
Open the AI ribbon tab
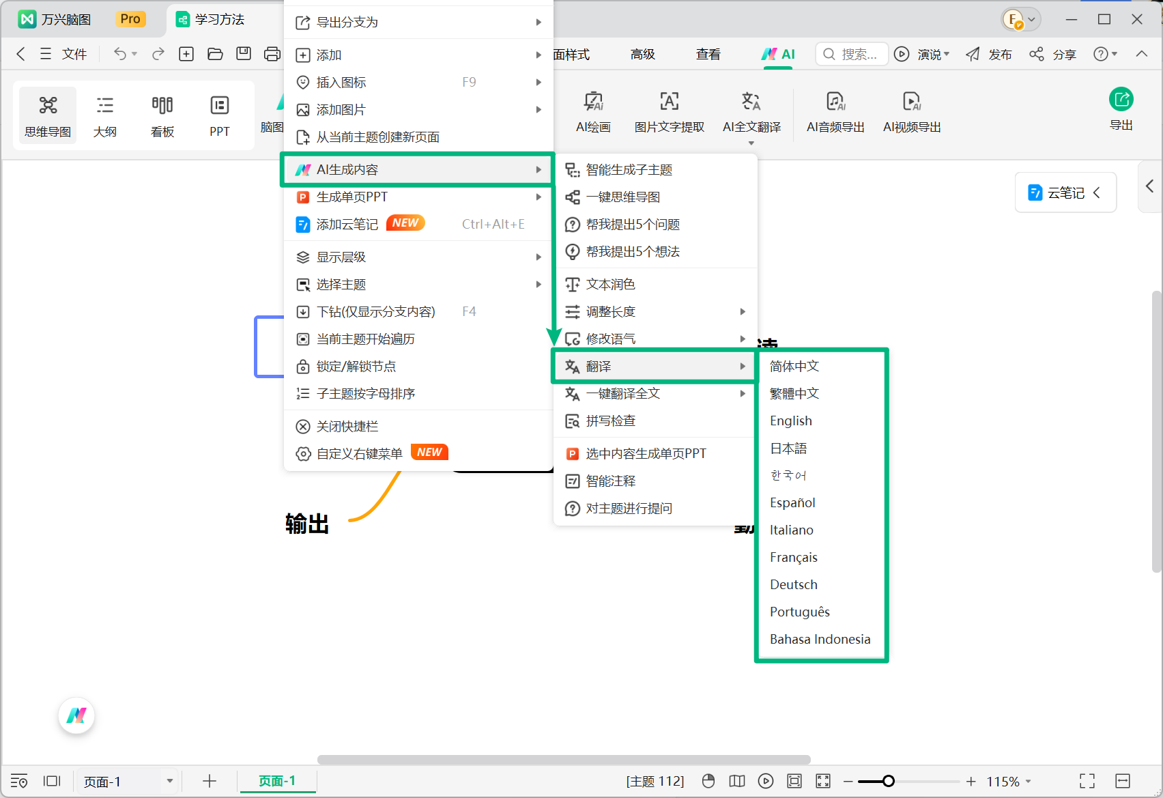[x=778, y=54]
